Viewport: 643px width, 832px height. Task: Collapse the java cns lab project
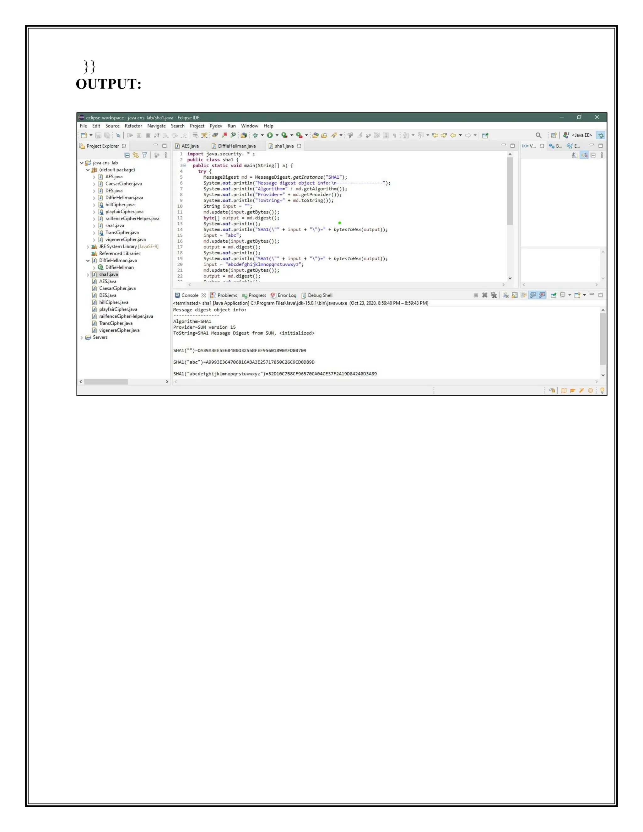click(82, 163)
